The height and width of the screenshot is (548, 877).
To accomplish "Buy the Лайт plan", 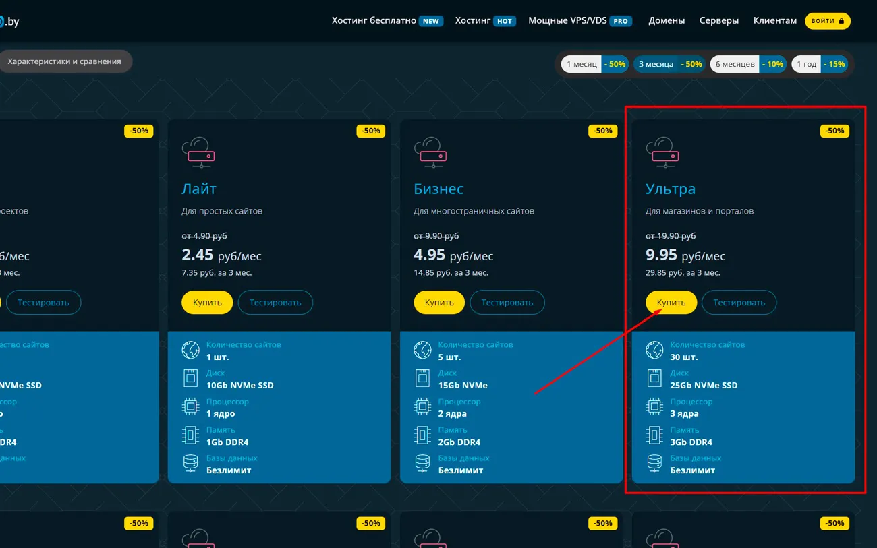I will point(207,303).
